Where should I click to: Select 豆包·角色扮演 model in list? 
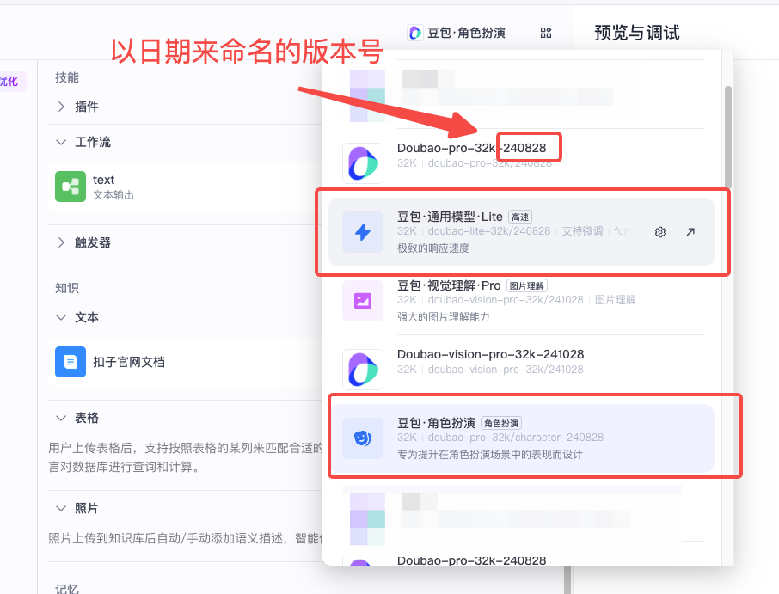(x=522, y=438)
